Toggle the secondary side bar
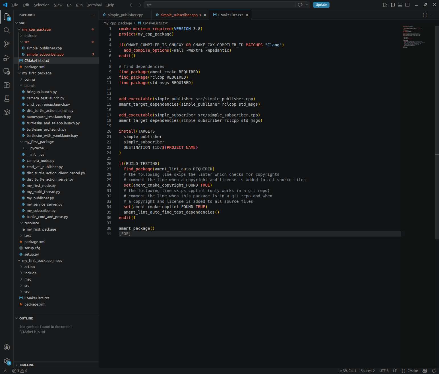This screenshot has height=374, width=439. (407, 5)
